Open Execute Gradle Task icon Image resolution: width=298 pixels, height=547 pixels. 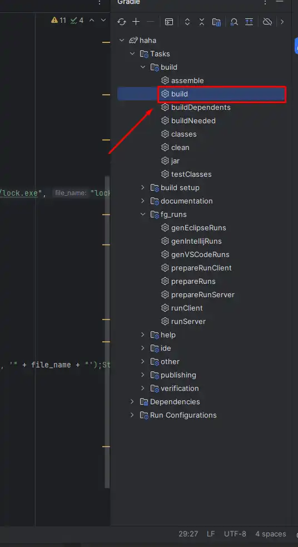tap(169, 22)
